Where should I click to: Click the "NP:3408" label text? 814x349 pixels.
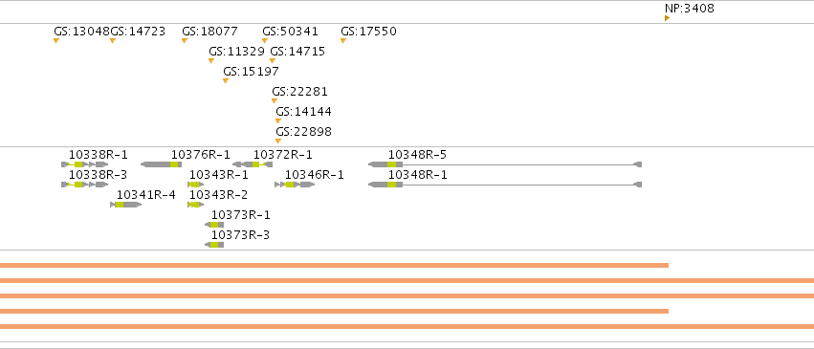[690, 9]
